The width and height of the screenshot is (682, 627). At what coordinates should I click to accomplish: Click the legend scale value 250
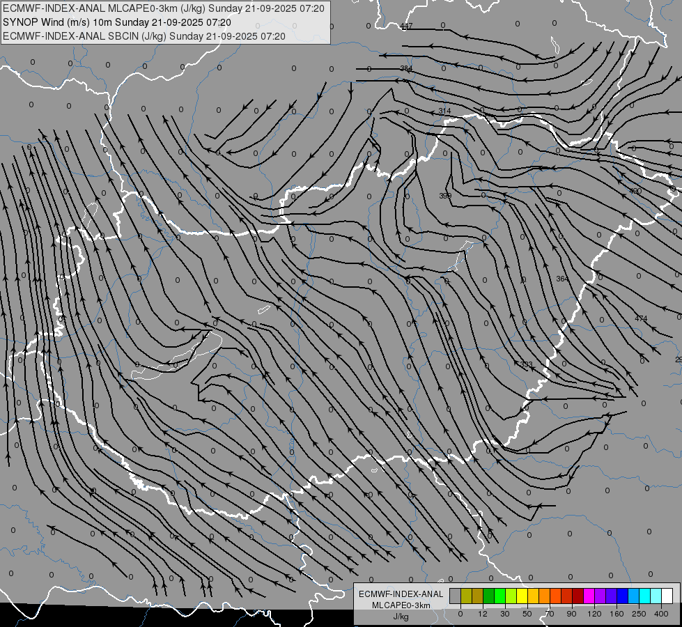[639, 614]
